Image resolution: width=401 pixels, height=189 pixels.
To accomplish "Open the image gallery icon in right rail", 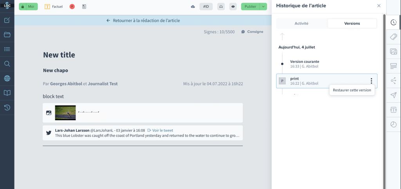I will pyautogui.click(x=393, y=52).
